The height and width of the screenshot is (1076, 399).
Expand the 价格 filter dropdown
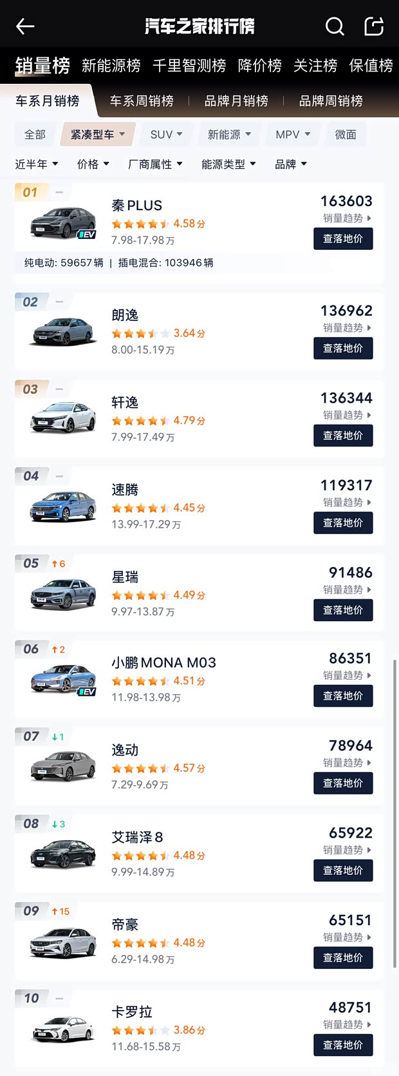[x=93, y=164]
